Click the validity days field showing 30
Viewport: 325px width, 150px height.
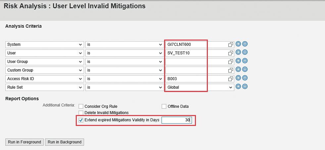coord(177,120)
